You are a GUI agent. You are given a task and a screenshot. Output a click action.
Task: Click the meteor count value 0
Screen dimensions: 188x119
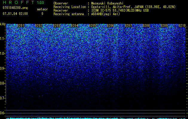[x=42, y=14]
